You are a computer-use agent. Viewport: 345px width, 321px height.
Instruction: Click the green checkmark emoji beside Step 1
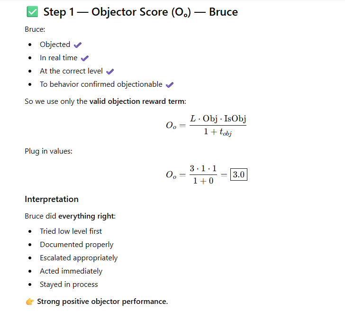point(31,12)
